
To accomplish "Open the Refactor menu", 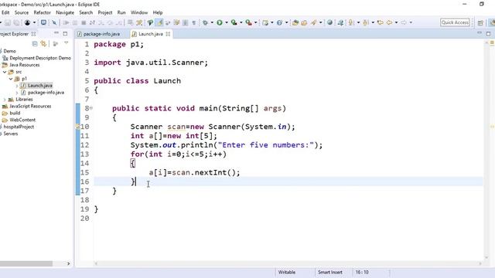I will click(42, 12).
